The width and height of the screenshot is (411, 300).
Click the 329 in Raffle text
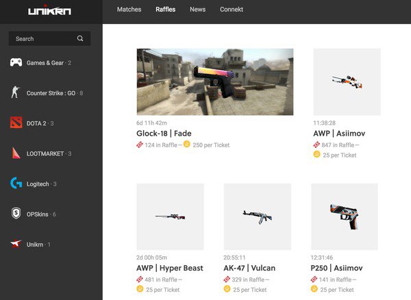[x=248, y=279]
